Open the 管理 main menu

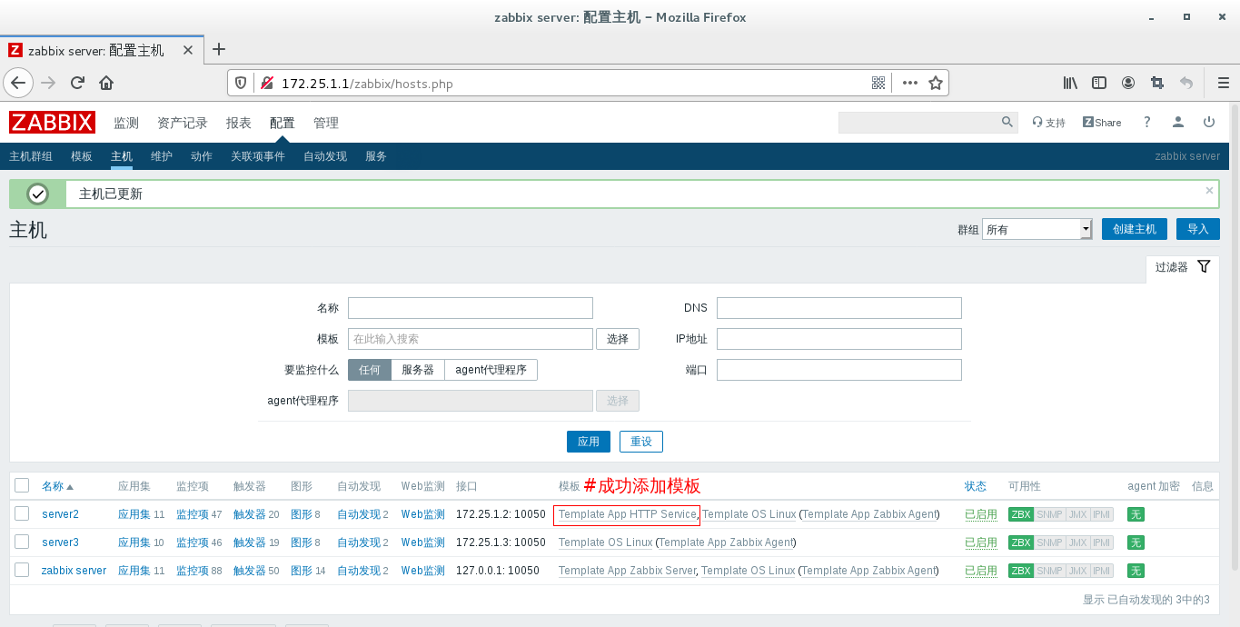tap(326, 123)
